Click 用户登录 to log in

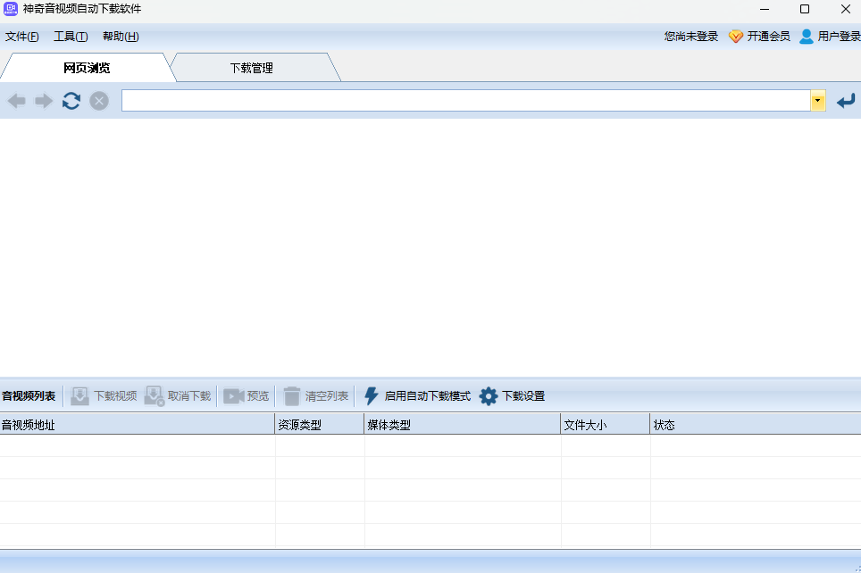coord(830,37)
